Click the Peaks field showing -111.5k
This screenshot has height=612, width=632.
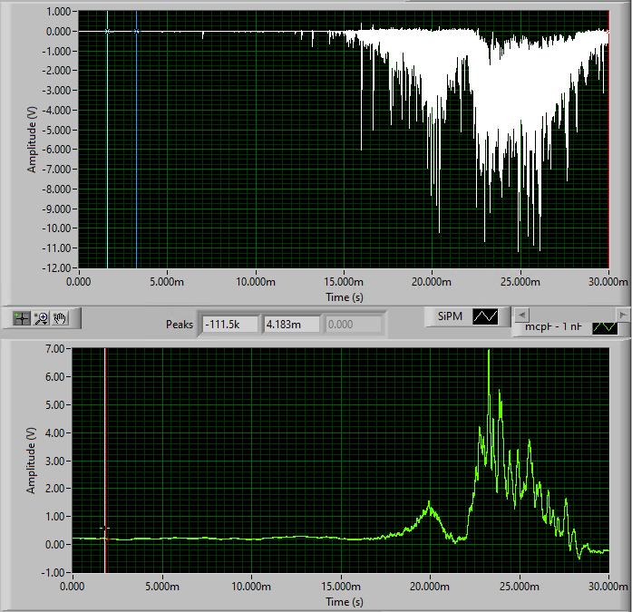click(x=230, y=325)
